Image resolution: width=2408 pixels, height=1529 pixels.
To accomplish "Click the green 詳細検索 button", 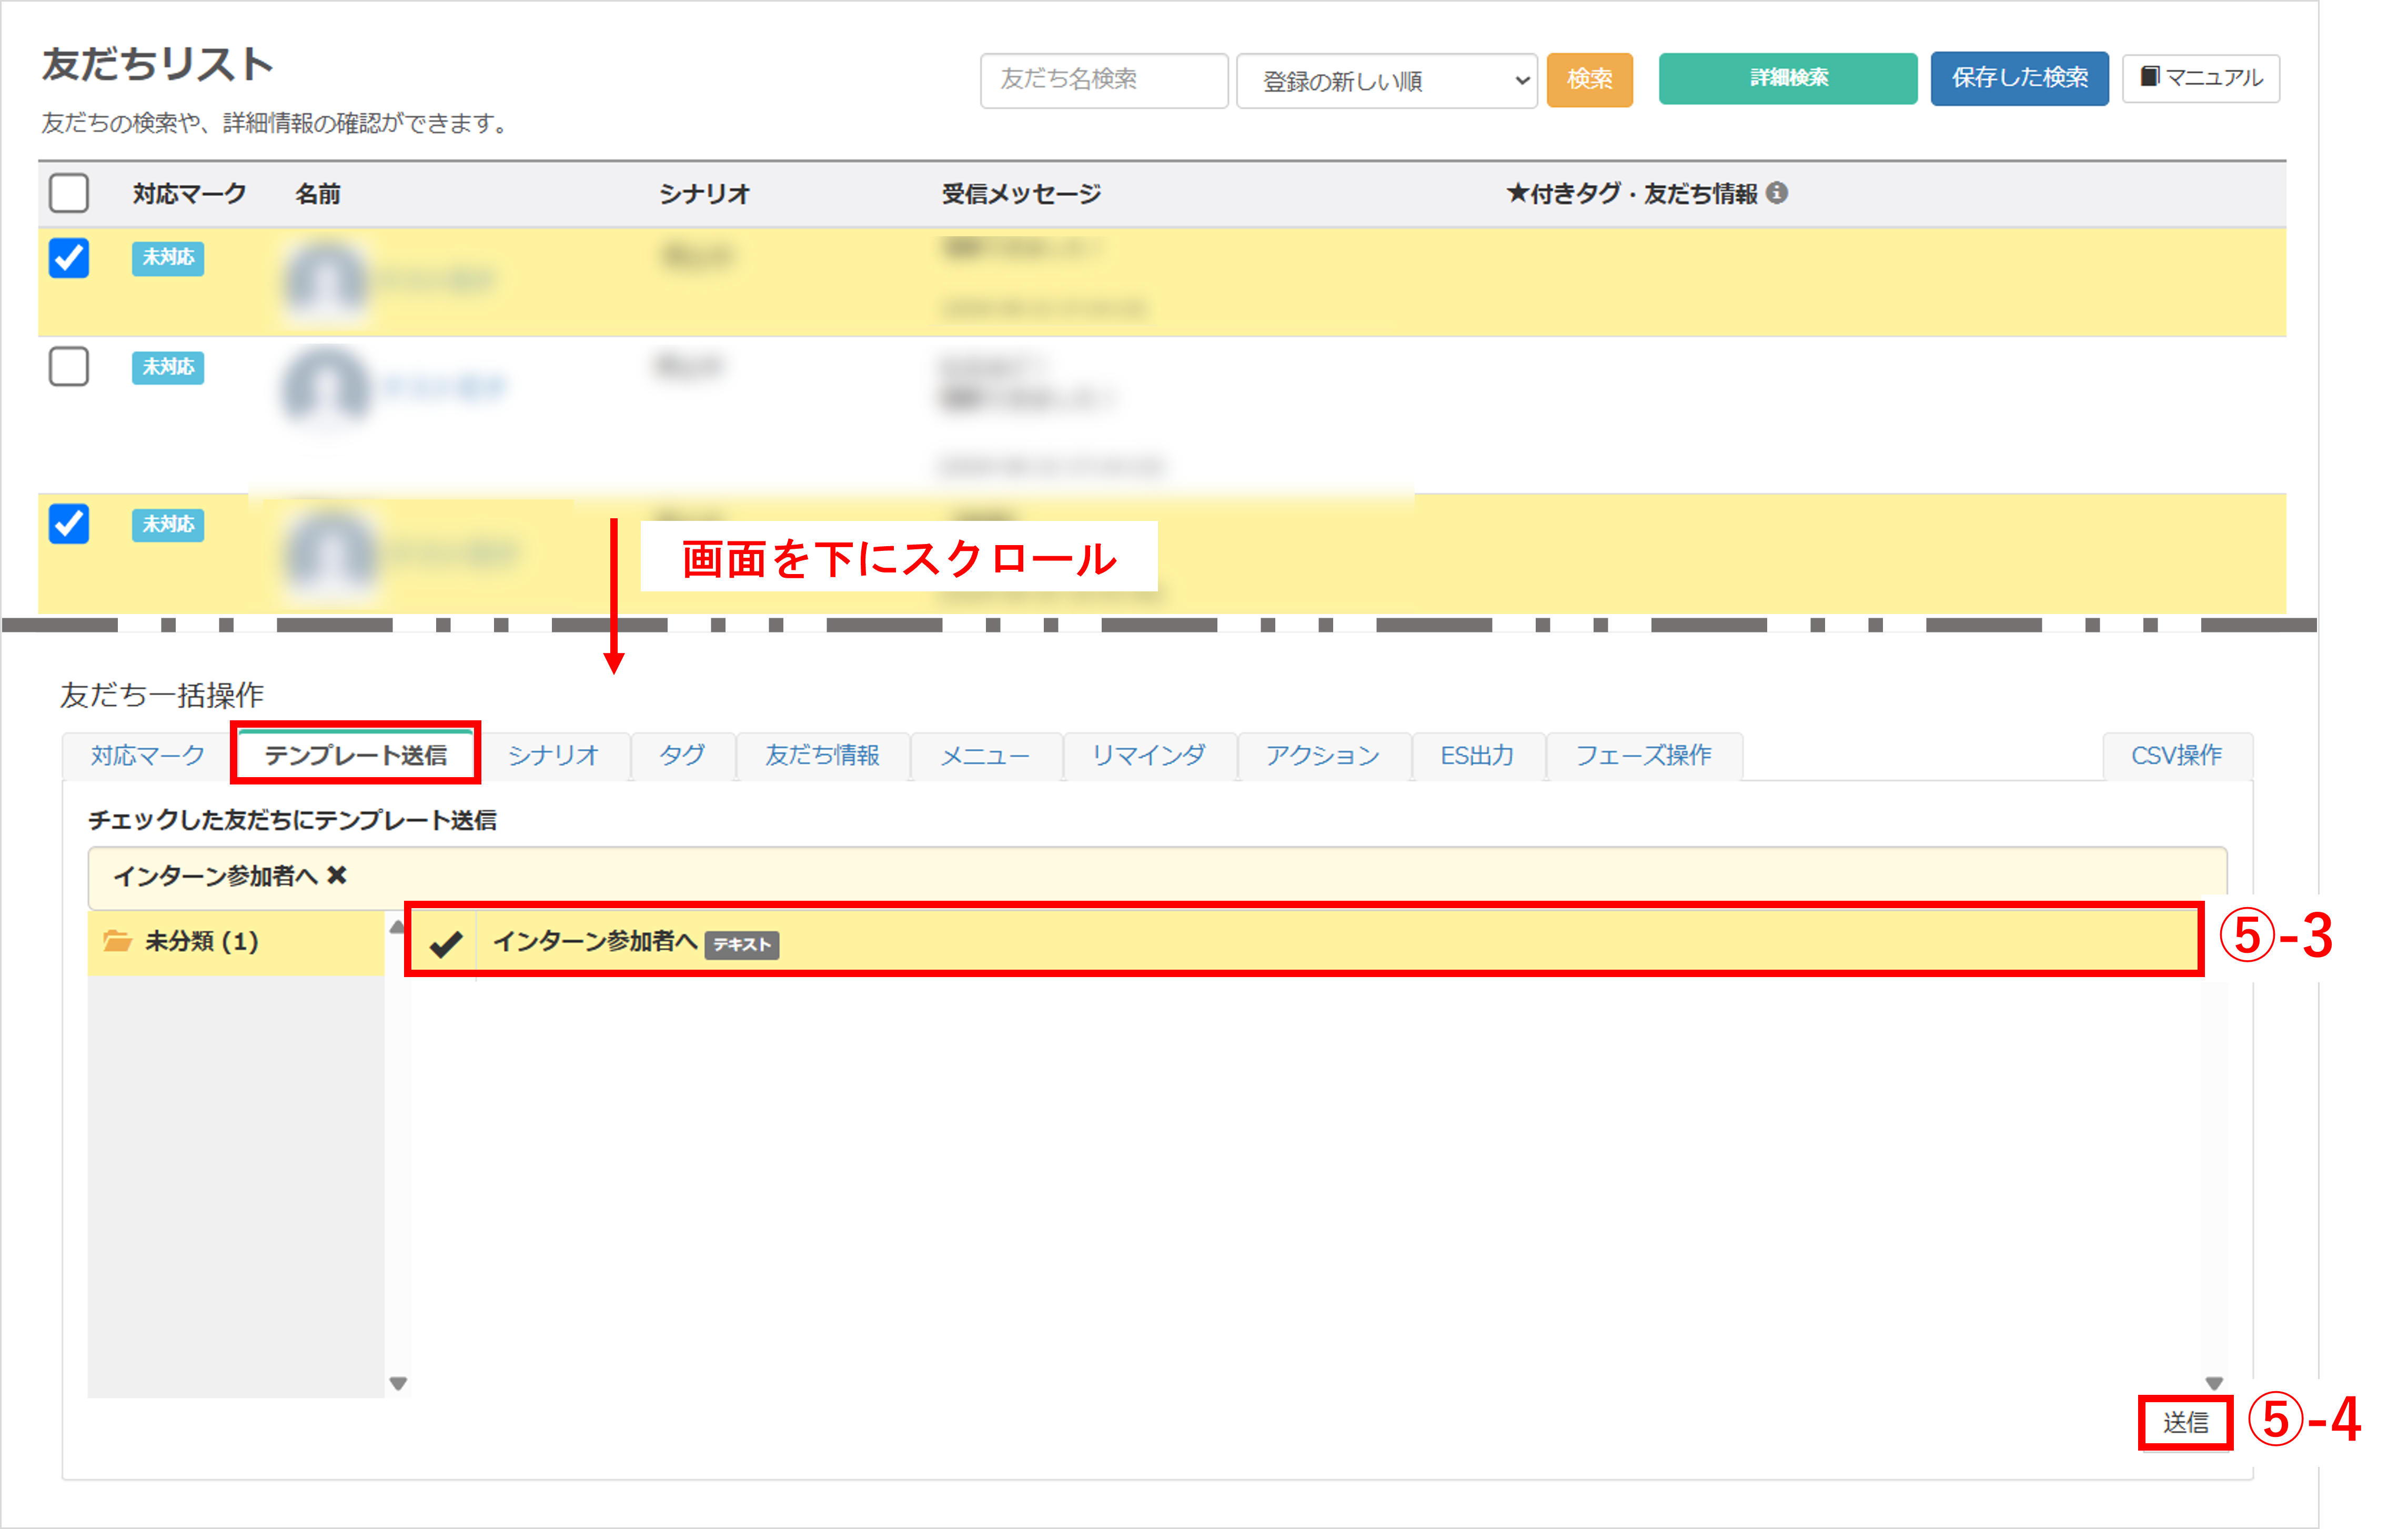I will coord(1787,78).
